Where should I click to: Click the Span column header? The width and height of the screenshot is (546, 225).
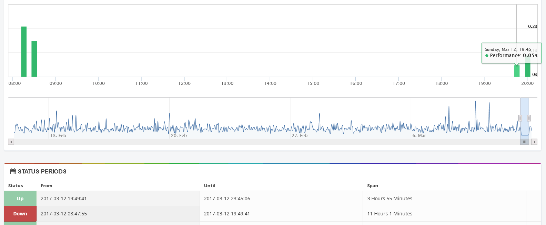pyautogui.click(x=372, y=185)
